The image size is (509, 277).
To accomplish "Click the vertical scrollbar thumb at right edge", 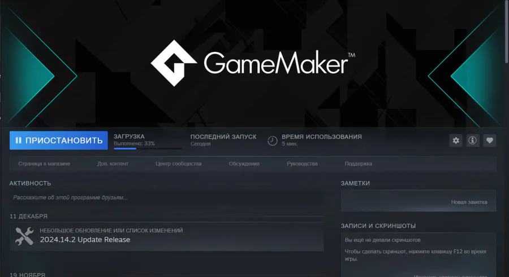I will click(507, 32).
